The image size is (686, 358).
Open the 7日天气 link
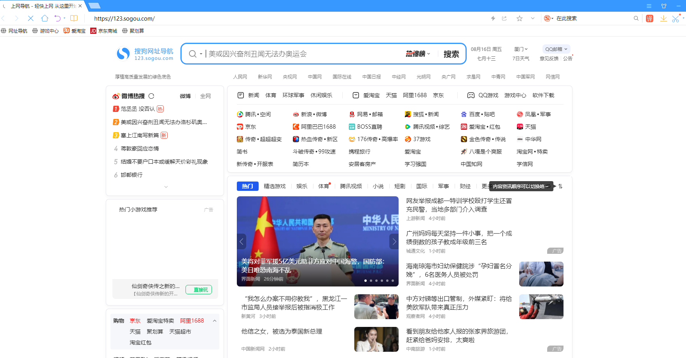[x=521, y=58]
